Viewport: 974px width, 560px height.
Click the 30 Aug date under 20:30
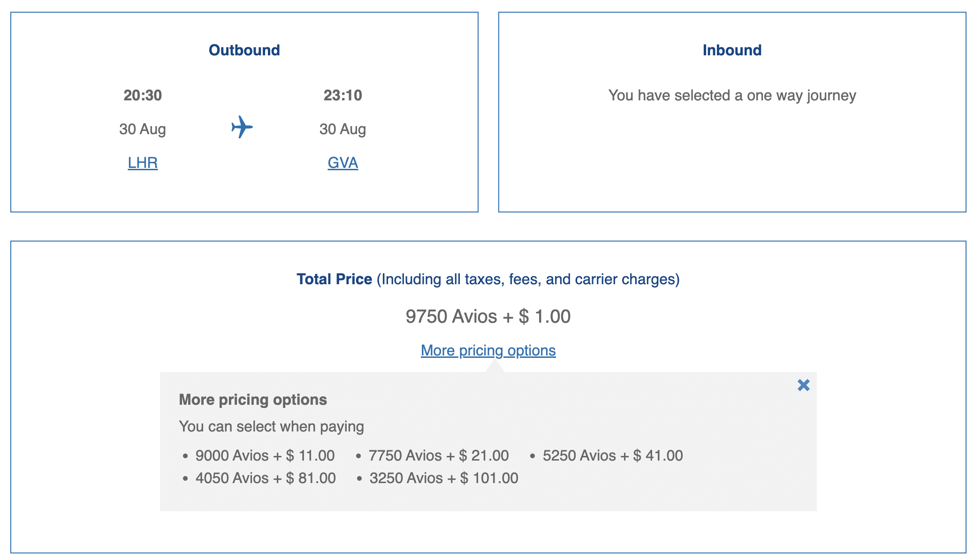point(143,129)
